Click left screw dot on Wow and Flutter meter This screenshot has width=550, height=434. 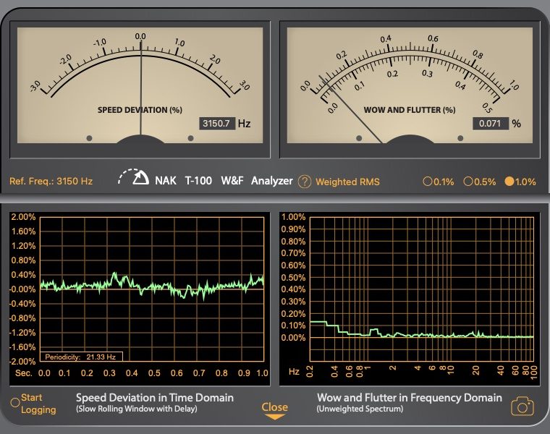coord(360,137)
